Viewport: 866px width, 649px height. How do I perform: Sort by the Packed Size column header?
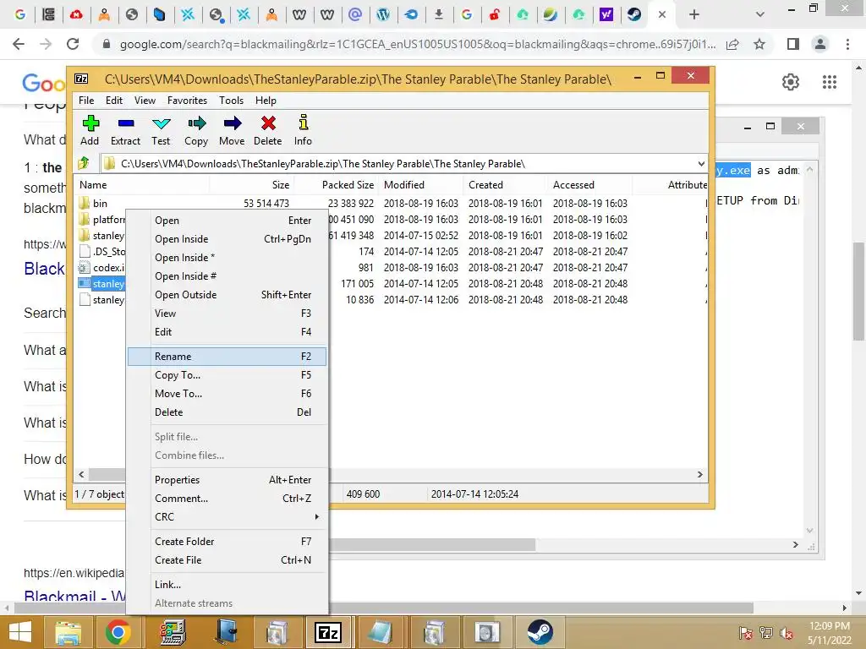(337, 185)
